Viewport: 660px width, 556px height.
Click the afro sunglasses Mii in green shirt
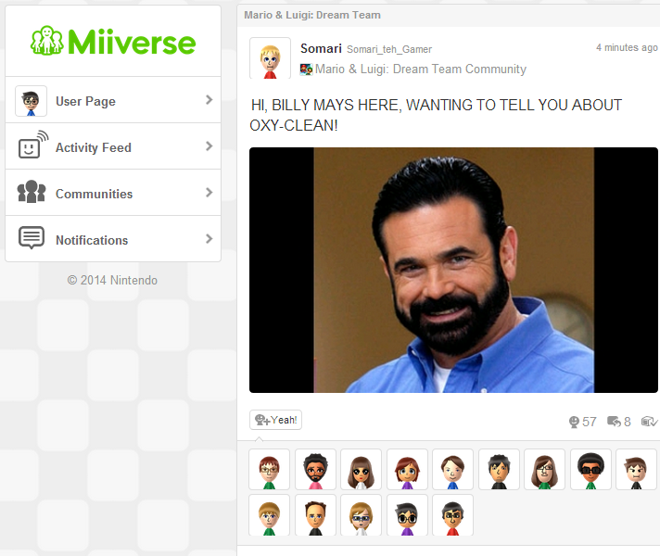click(590, 469)
